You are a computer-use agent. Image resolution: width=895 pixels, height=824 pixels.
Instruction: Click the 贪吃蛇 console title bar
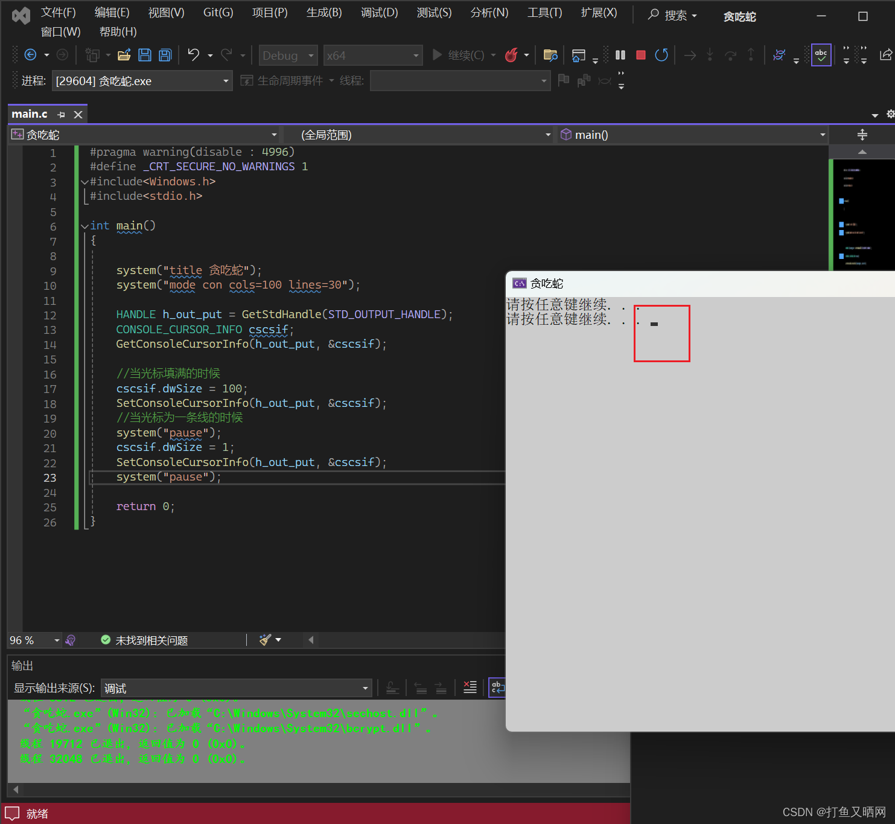pos(700,283)
